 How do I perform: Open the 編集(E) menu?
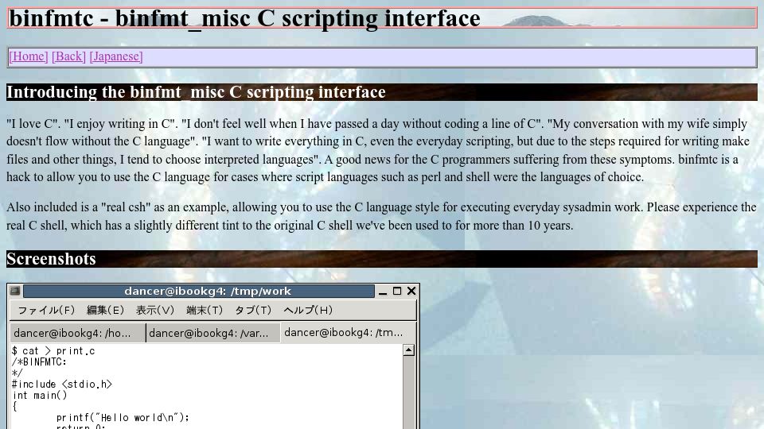(x=105, y=311)
